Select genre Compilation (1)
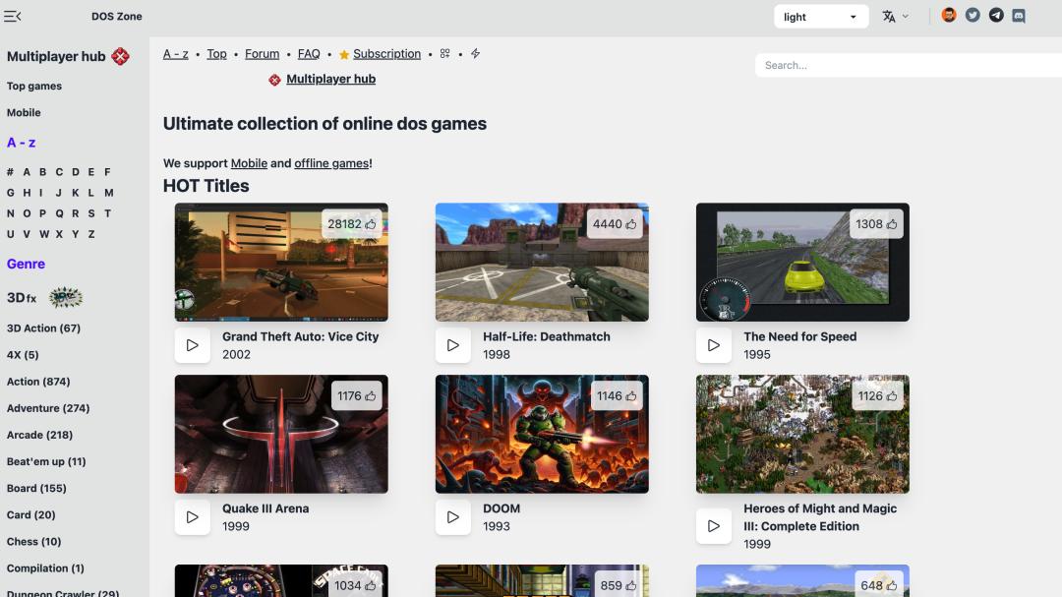This screenshot has width=1062, height=597. (45, 567)
